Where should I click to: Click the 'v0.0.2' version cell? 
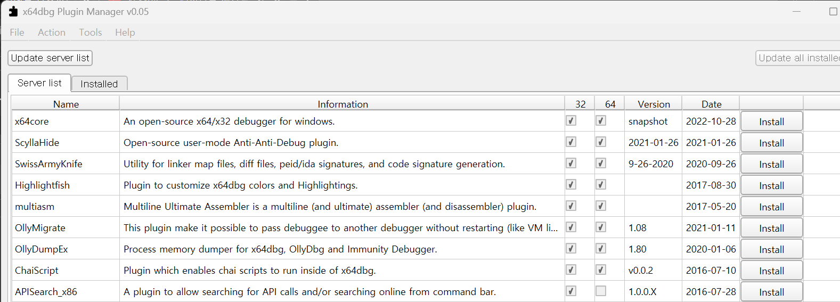pyautogui.click(x=654, y=271)
